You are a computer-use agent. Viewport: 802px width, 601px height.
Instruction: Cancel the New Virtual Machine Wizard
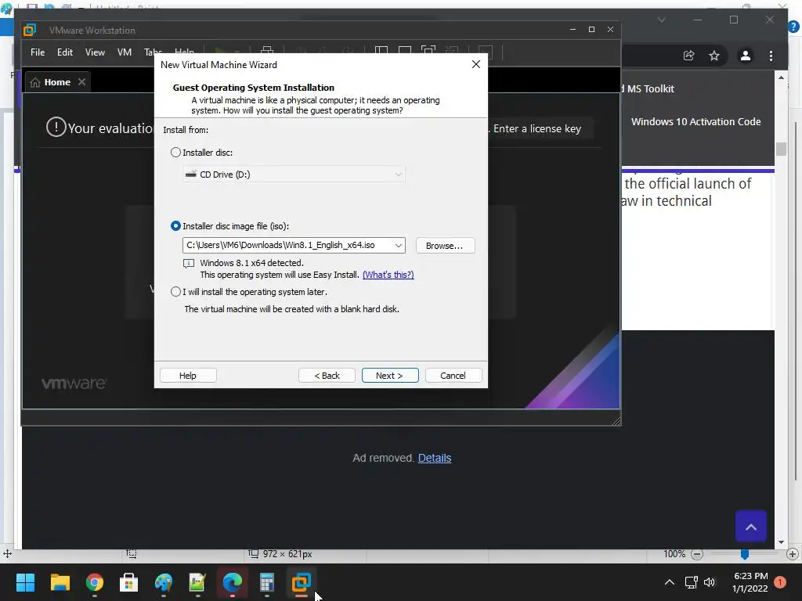[x=453, y=376]
